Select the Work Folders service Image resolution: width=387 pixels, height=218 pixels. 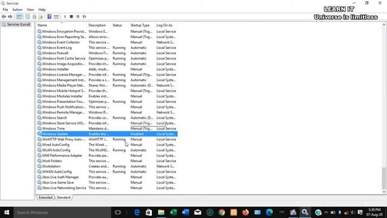pyautogui.click(x=107, y=161)
